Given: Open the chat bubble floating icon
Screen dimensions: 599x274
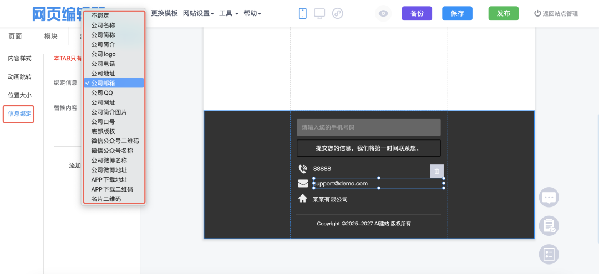Looking at the screenshot, I should 549,197.
